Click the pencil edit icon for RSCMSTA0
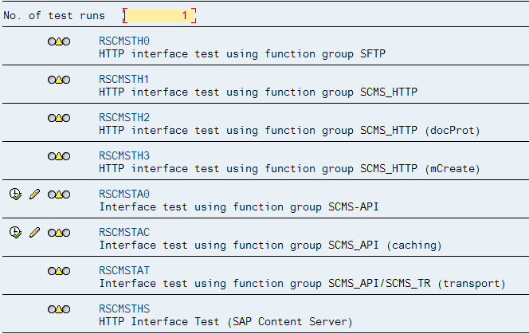Screen dimensions: 529x334 click(34, 195)
